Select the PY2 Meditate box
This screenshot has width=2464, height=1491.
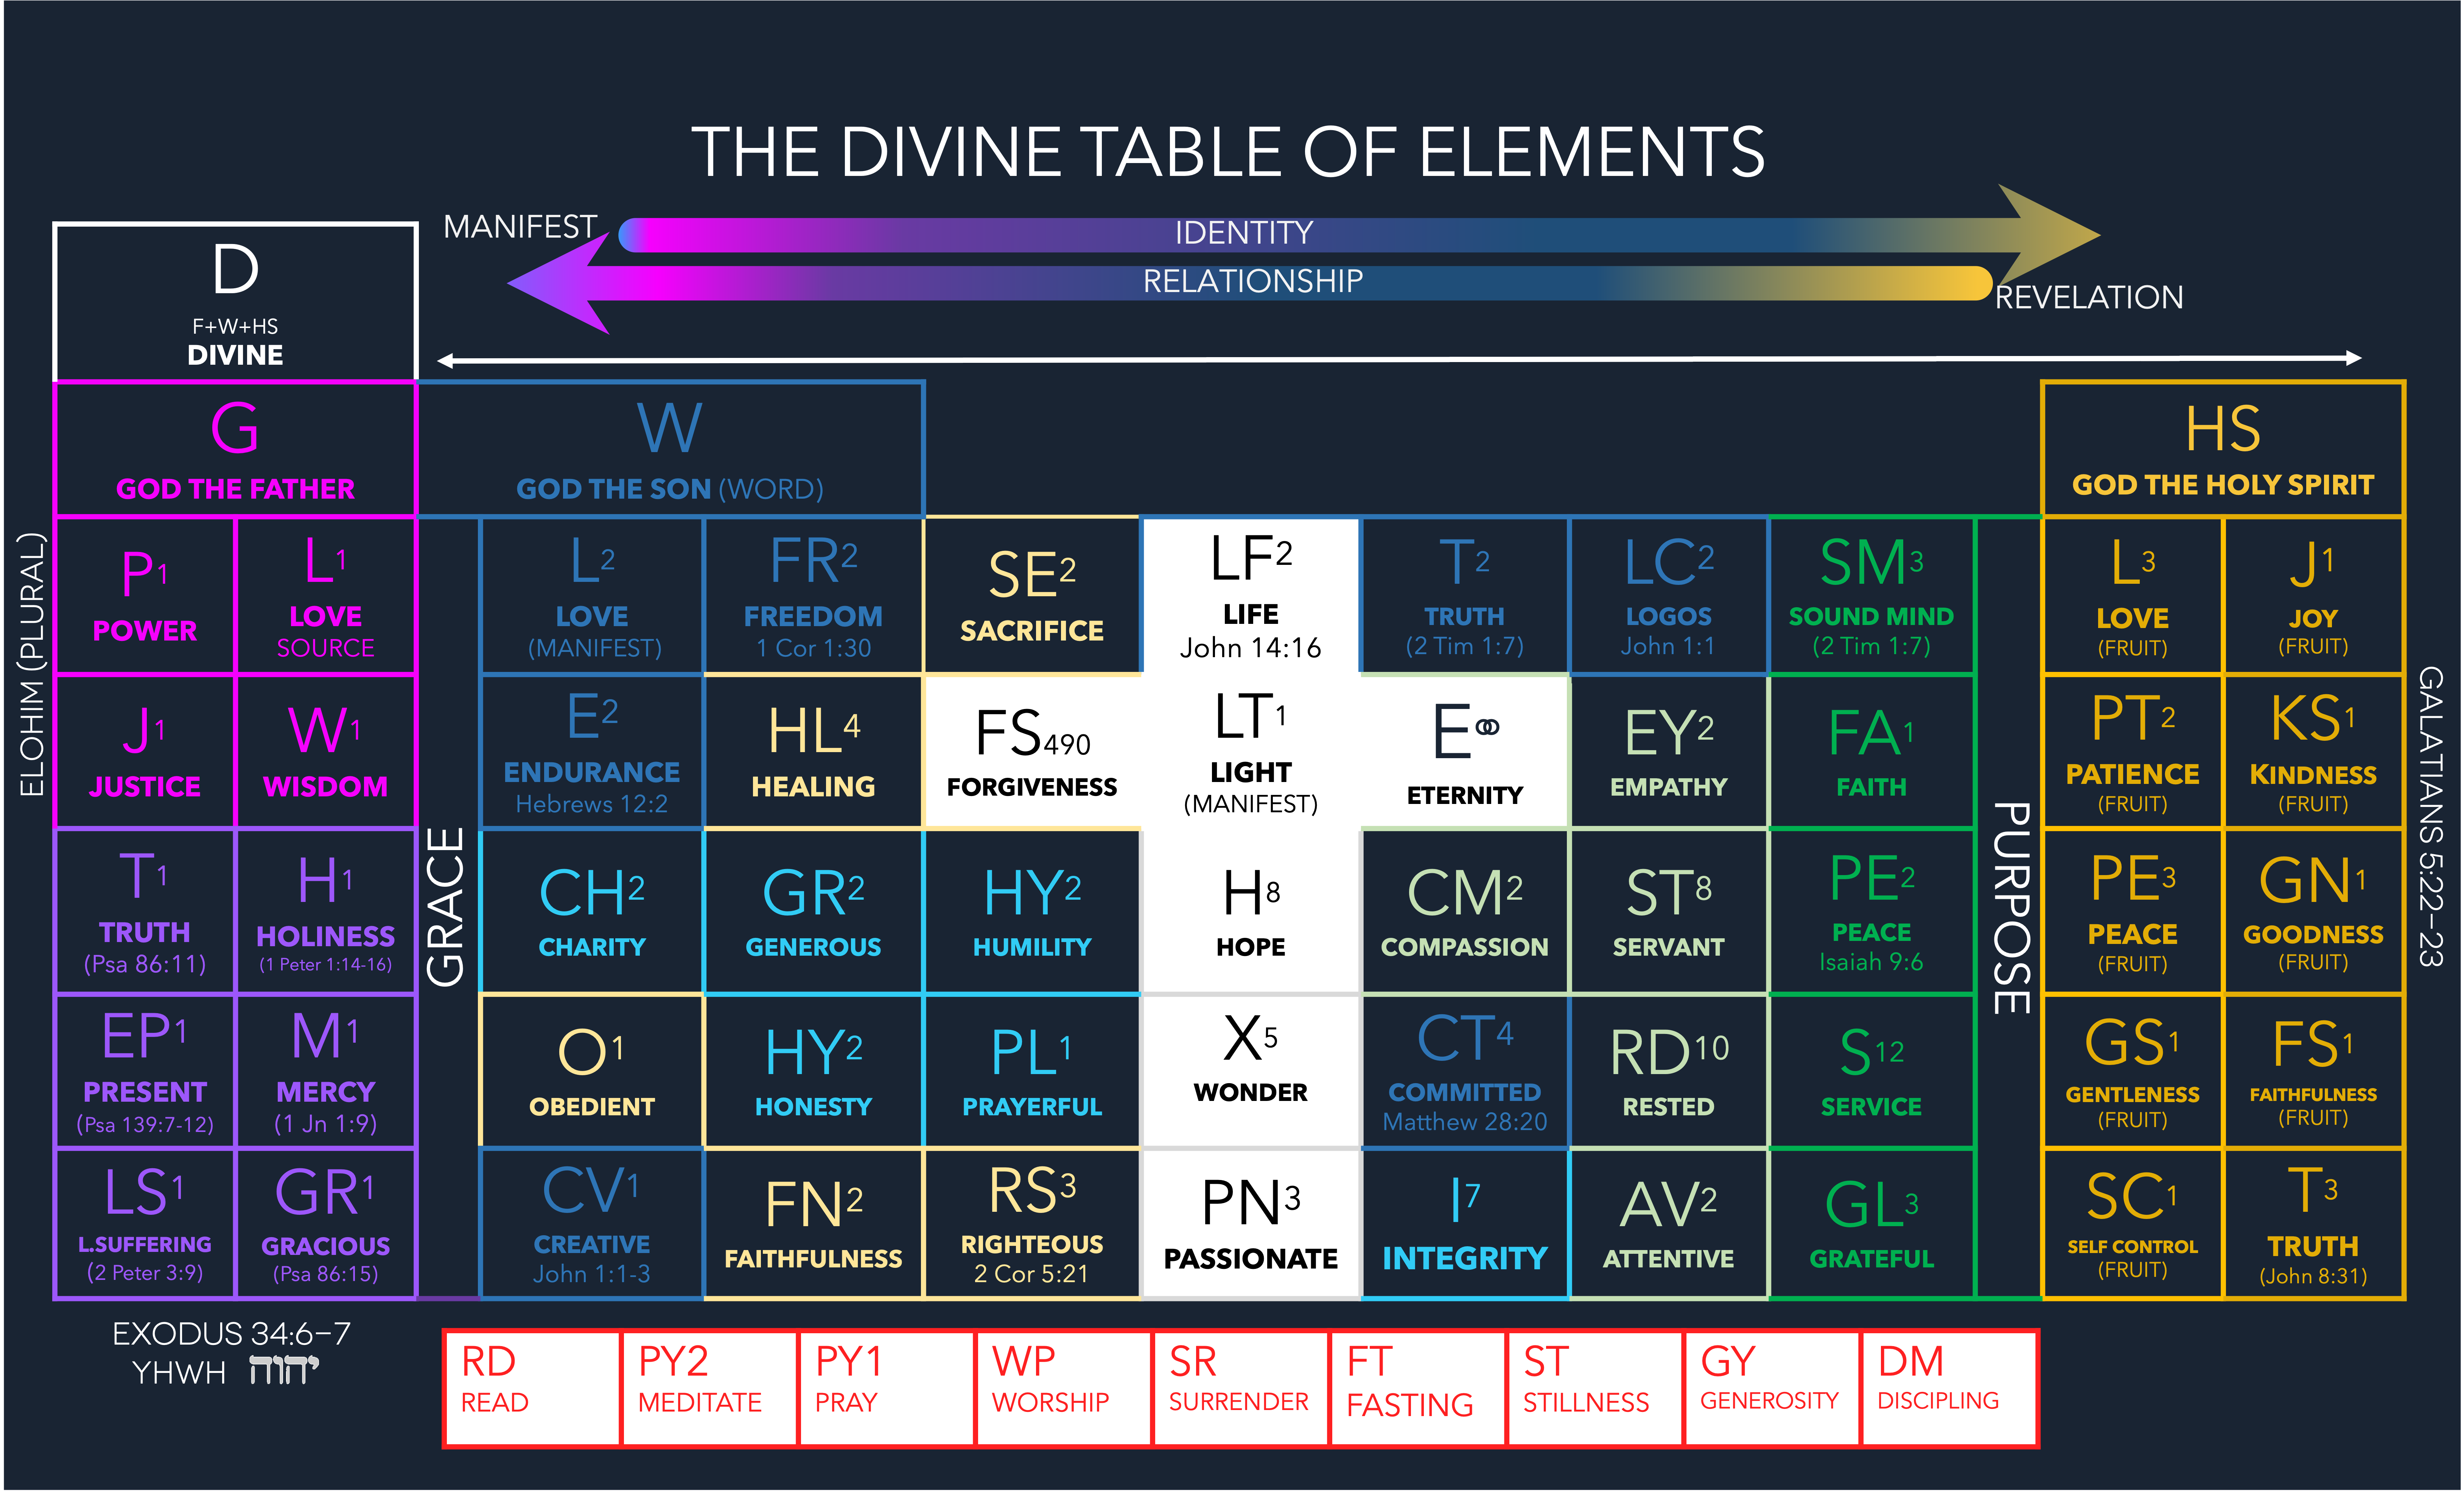click(709, 1388)
